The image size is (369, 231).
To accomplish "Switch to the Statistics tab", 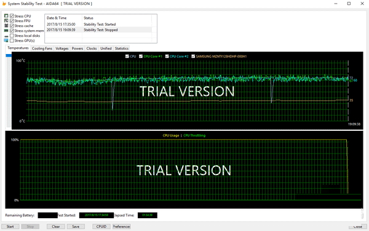I will pos(121,49).
